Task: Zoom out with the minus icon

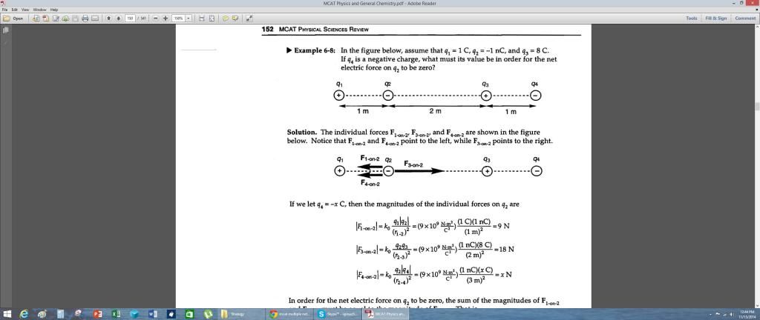Action: click(155, 18)
